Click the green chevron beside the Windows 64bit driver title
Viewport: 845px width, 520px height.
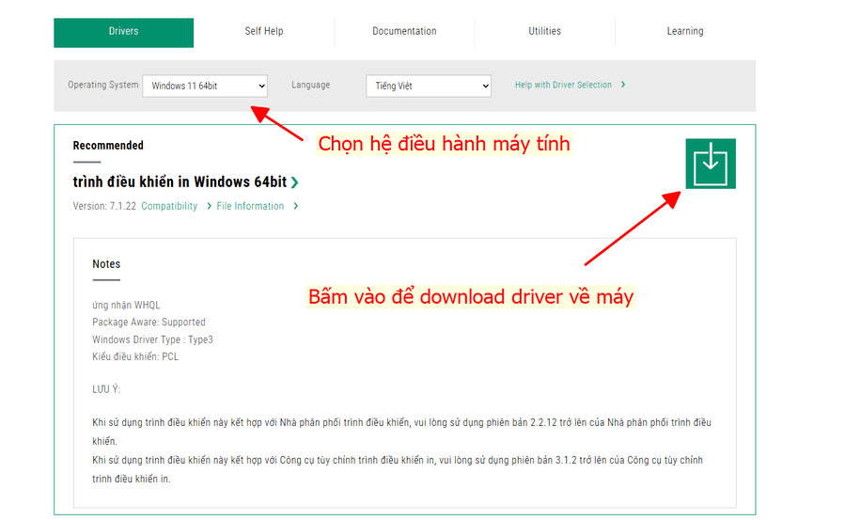click(295, 182)
